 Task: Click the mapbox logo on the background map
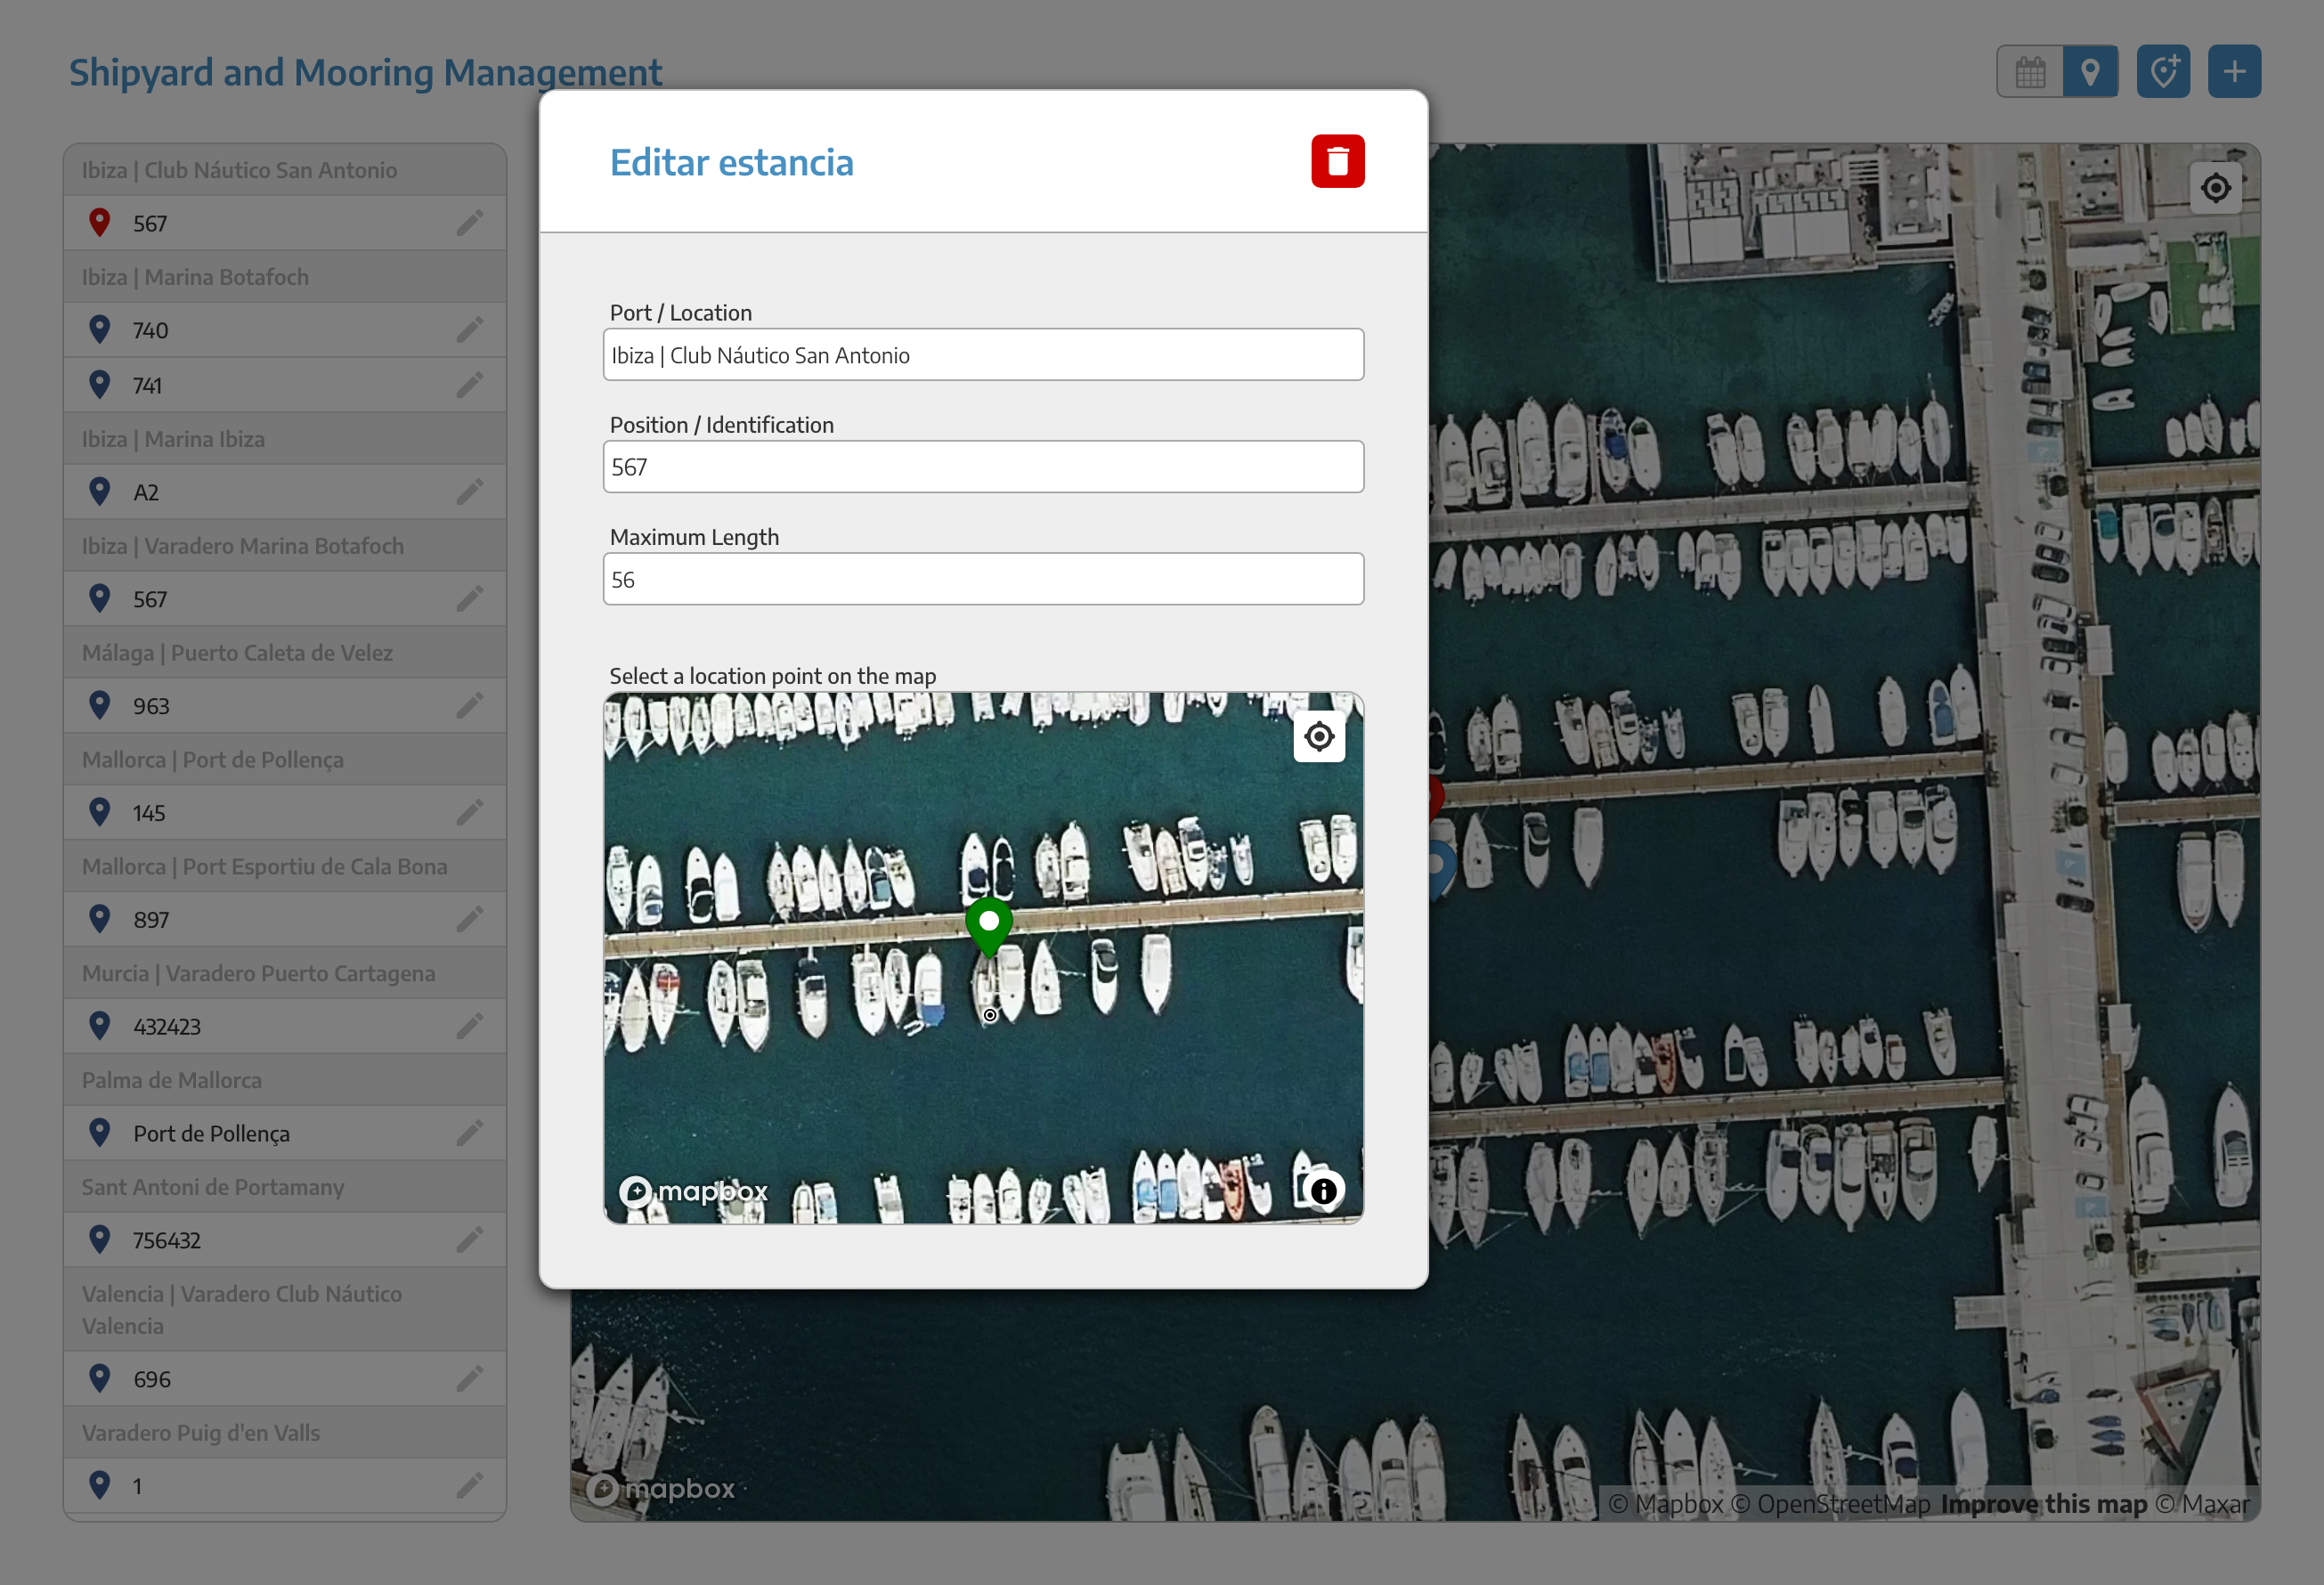[660, 1489]
